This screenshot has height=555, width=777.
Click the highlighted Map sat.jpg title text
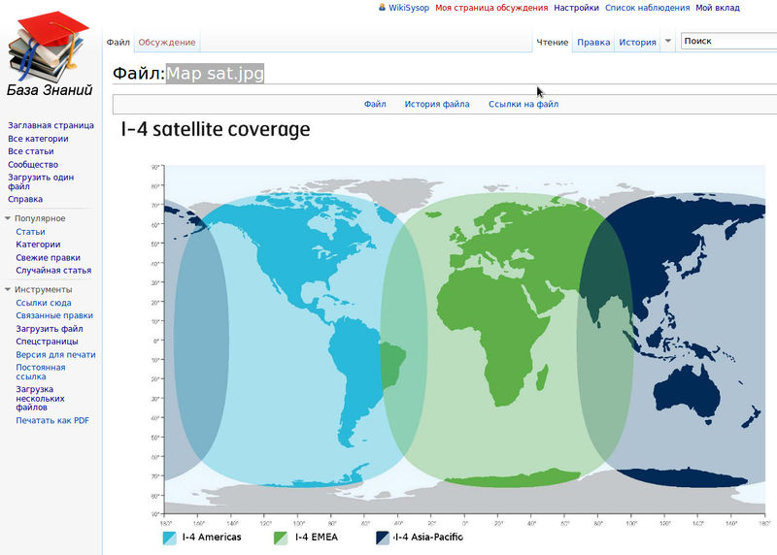(x=215, y=74)
